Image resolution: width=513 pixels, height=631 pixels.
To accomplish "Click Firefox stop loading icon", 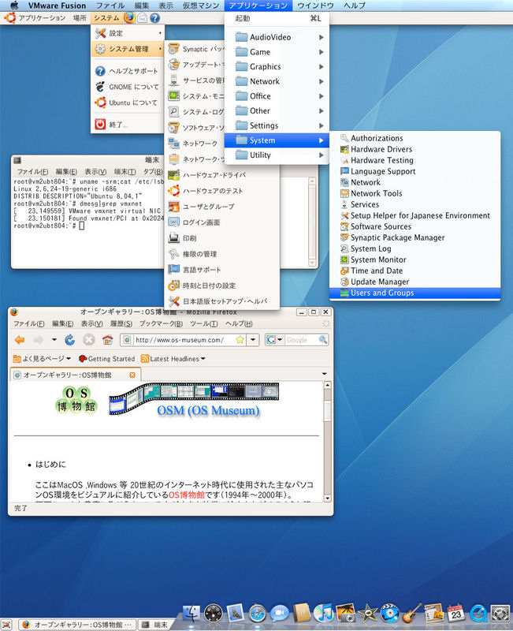I will 88,340.
